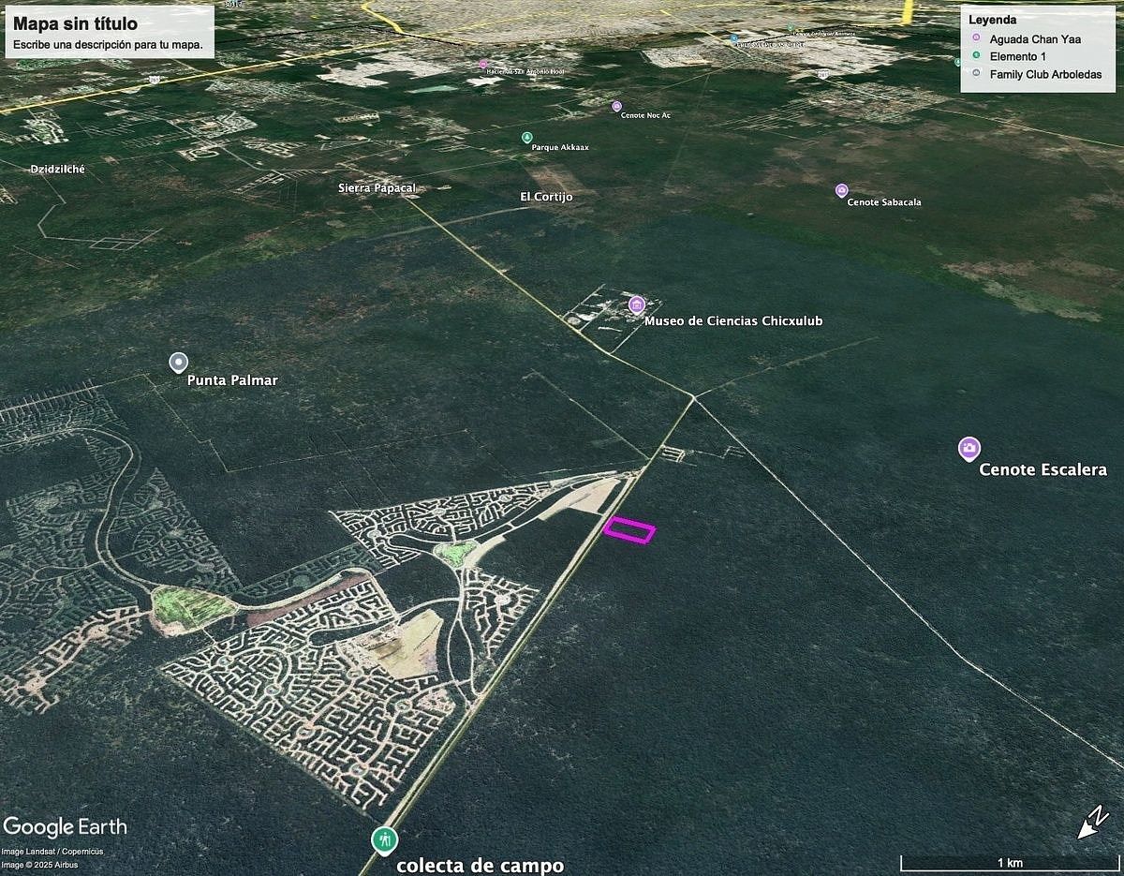Open the Cenote Escalera camera pin
1124x876 pixels.
(969, 448)
